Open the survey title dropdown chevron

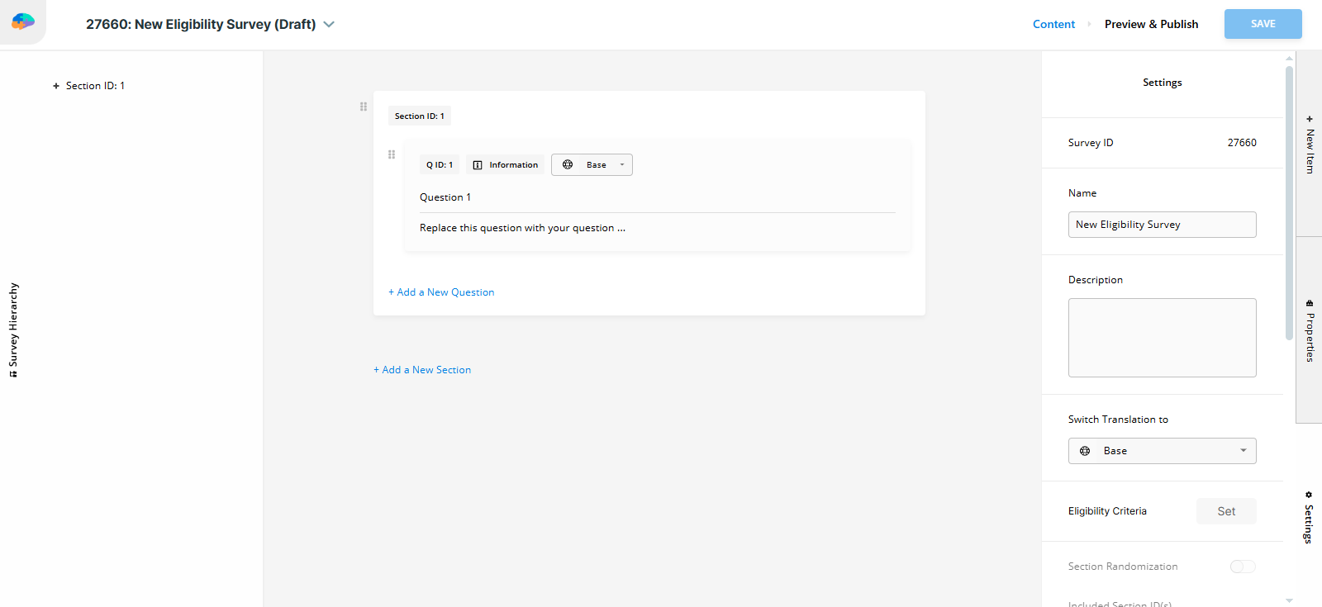(329, 25)
